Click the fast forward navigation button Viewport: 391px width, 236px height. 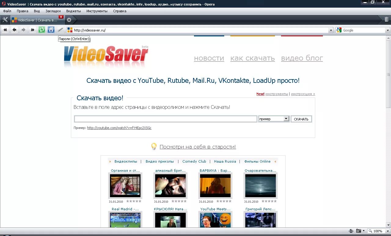coord(33,30)
